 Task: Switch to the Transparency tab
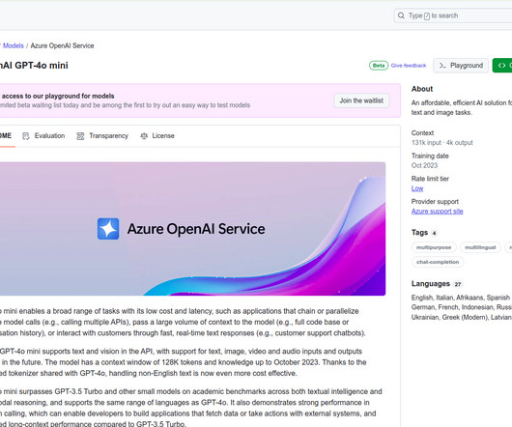(102, 136)
